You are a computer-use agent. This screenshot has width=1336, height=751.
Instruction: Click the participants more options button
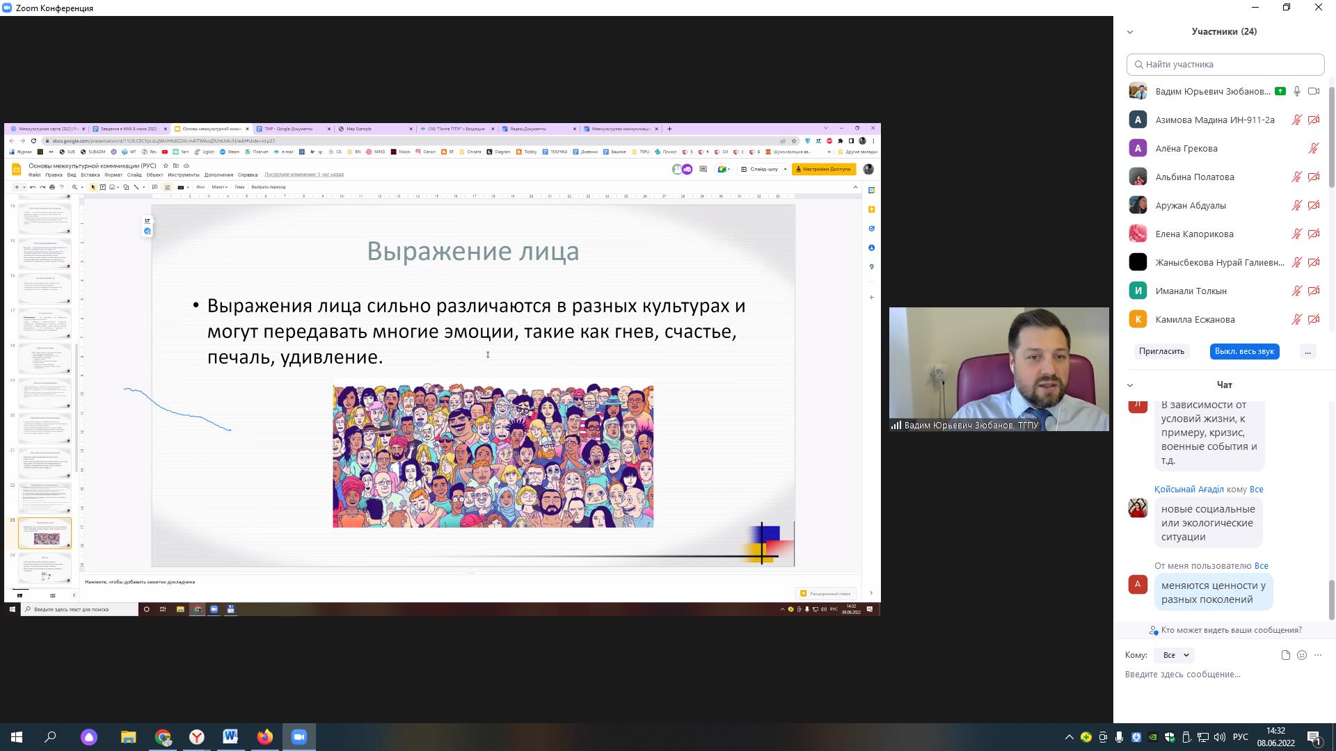coord(1307,352)
